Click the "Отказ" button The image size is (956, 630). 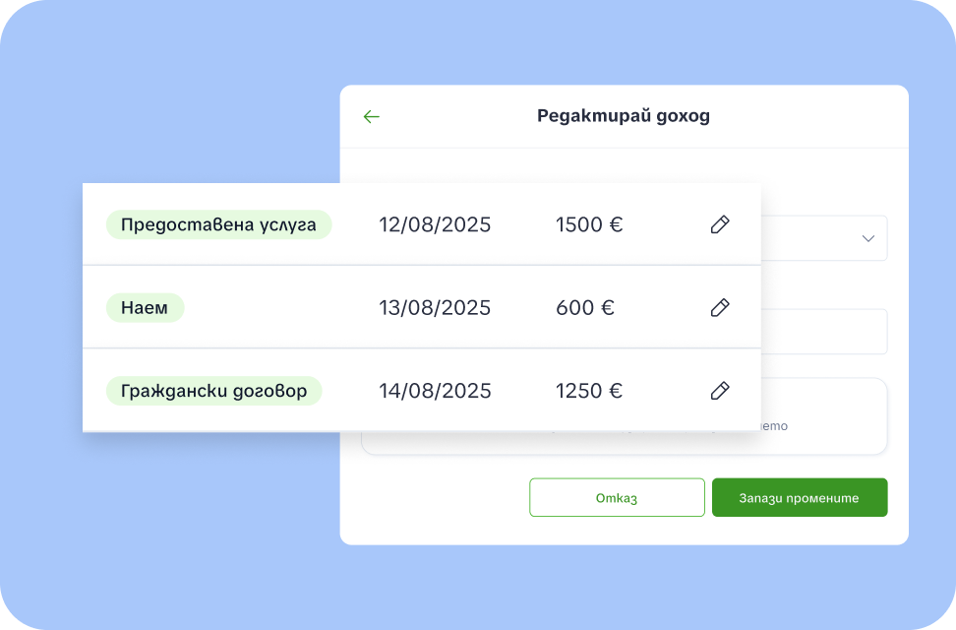(x=617, y=497)
